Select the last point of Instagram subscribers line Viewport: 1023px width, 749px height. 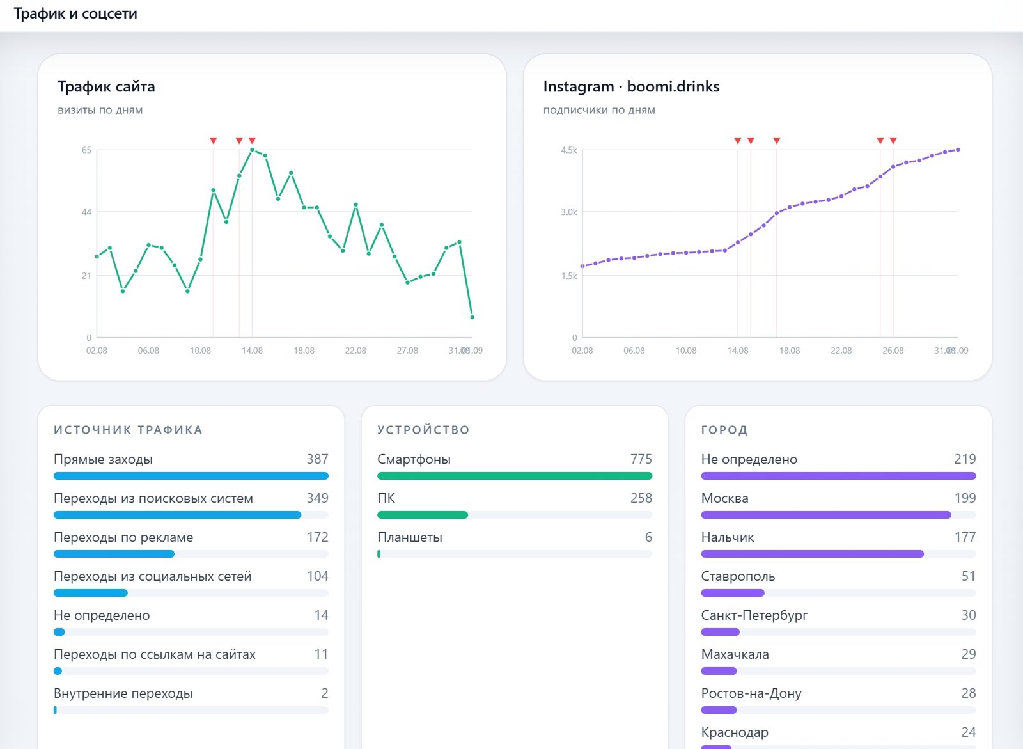958,150
